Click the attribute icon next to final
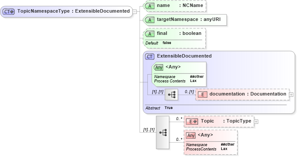 click(x=150, y=34)
